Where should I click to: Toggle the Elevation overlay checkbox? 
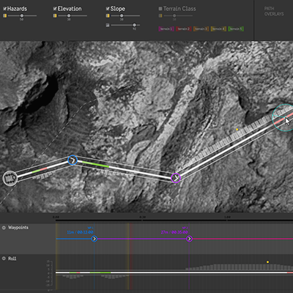pyautogui.click(x=55, y=9)
